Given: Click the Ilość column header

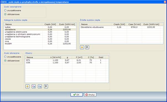Looking at the screenshot, I should pos(101,57).
